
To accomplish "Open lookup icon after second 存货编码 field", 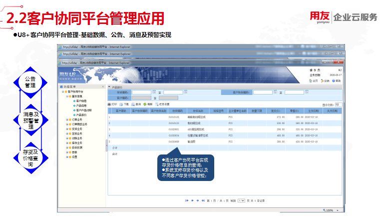I will (186, 92).
